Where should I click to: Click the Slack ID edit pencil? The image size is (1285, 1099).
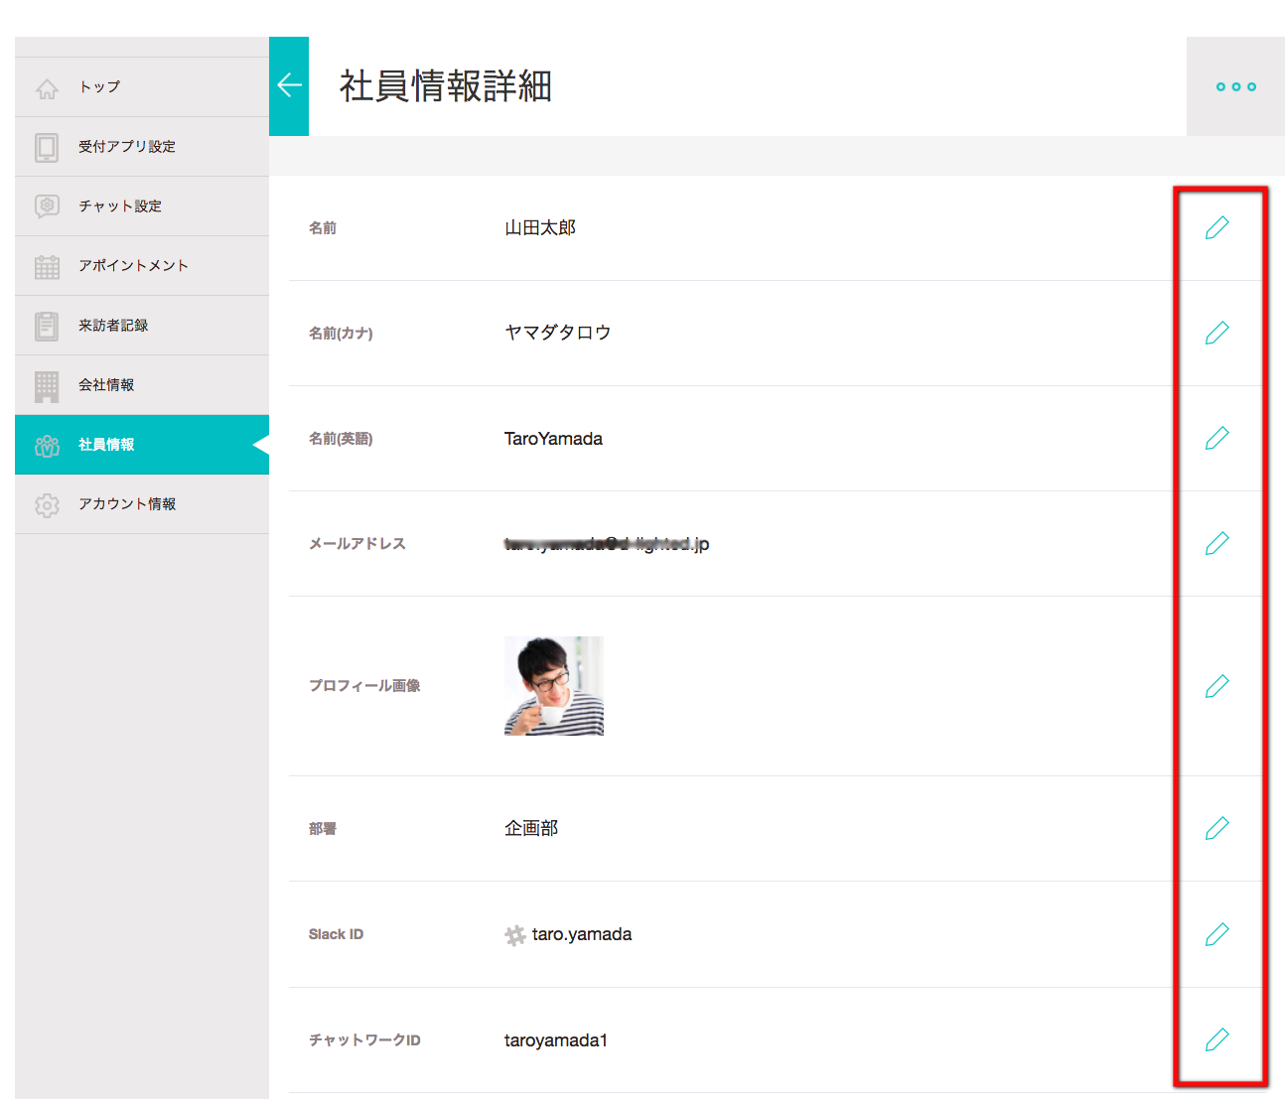[x=1216, y=934]
